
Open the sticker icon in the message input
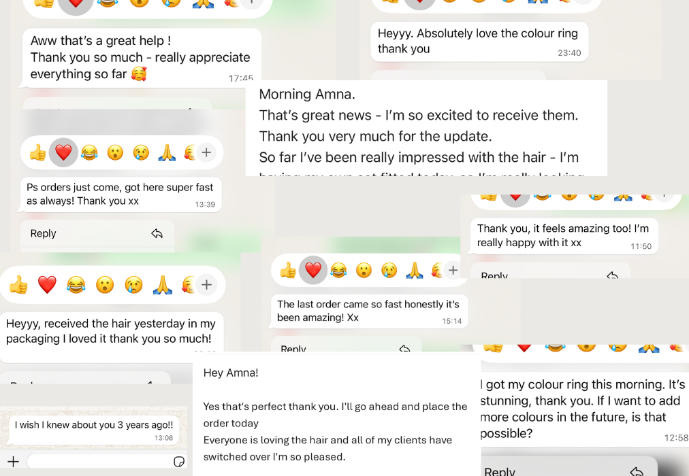pos(179,462)
